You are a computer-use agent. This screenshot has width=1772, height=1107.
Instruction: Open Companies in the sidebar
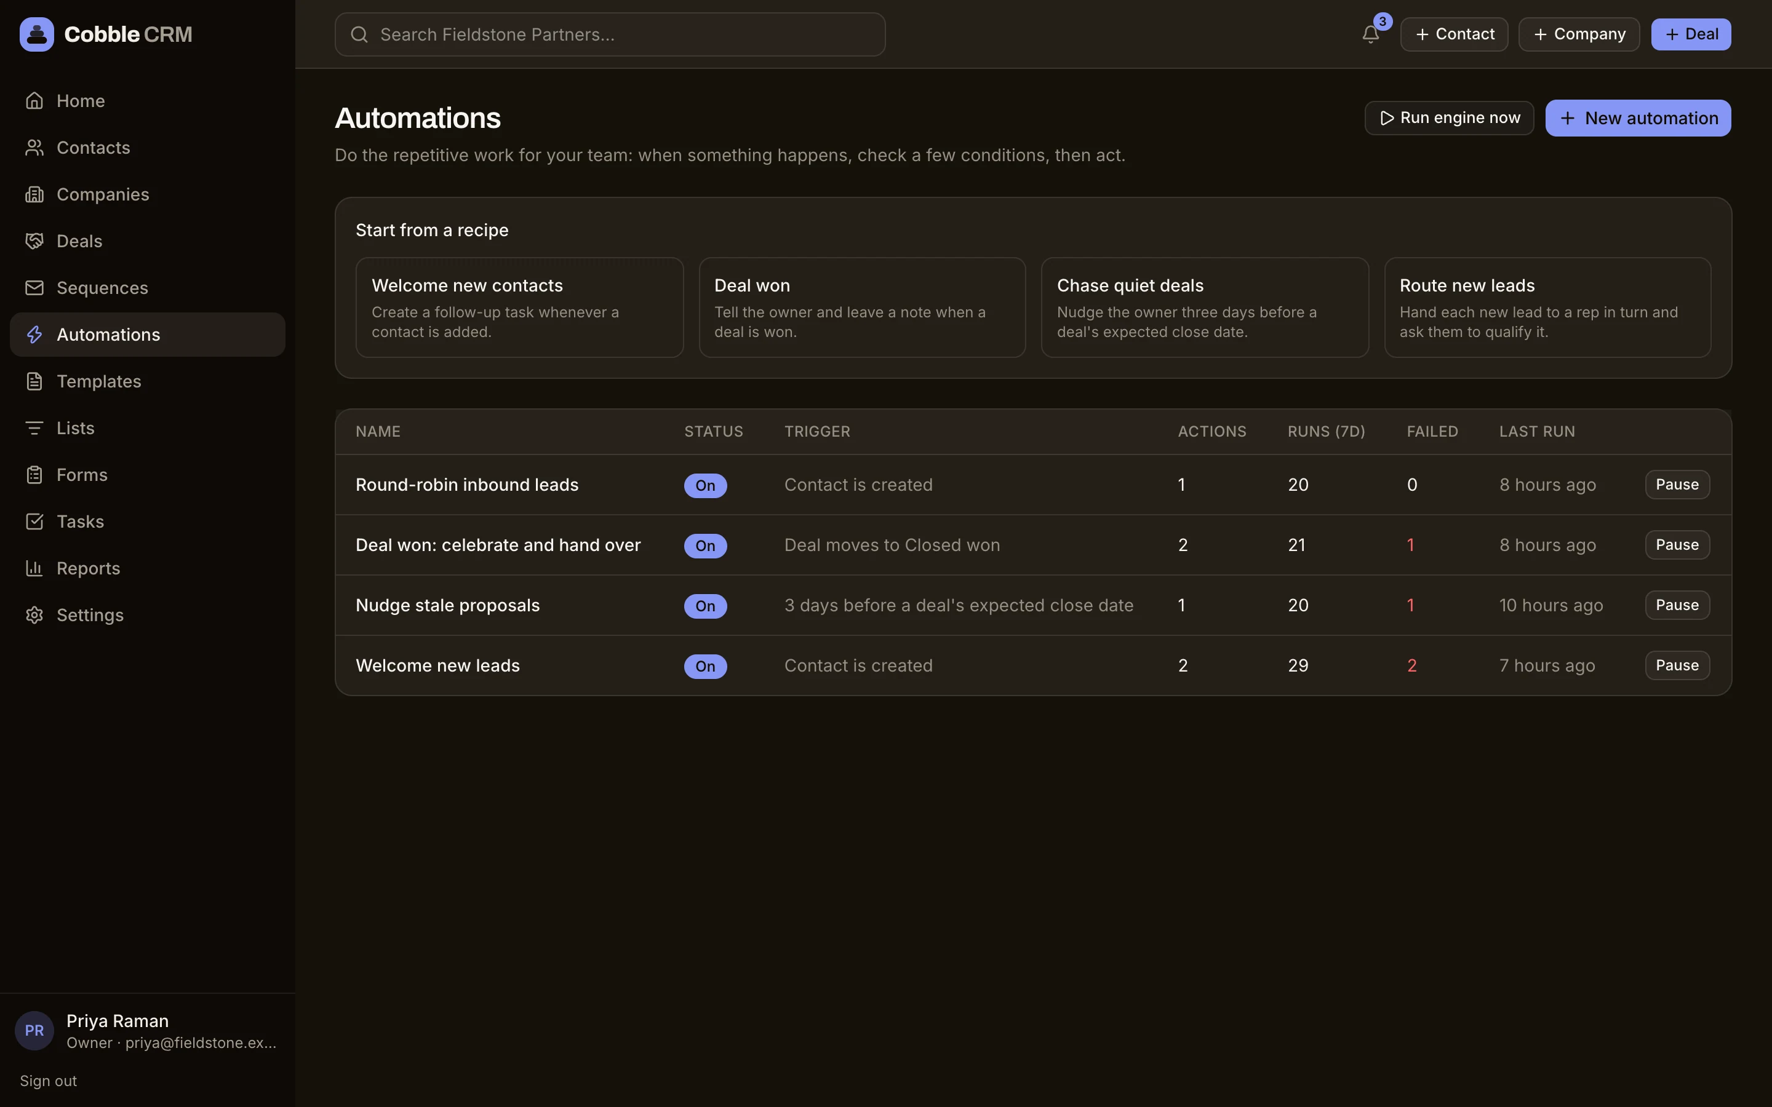(x=147, y=195)
